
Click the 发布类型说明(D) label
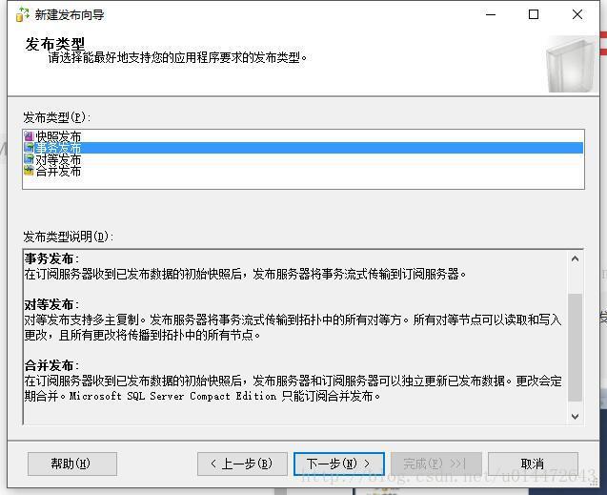click(x=69, y=237)
